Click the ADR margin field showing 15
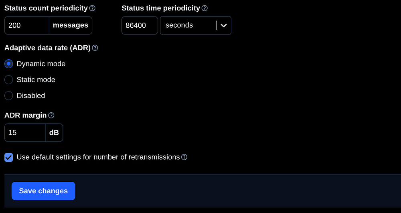Image resolution: width=401 pixels, height=213 pixels. pos(25,133)
